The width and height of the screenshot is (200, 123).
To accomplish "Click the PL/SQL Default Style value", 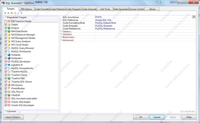I will [x=105, y=23].
